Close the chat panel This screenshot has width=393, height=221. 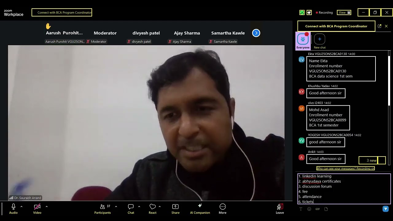(386, 26)
